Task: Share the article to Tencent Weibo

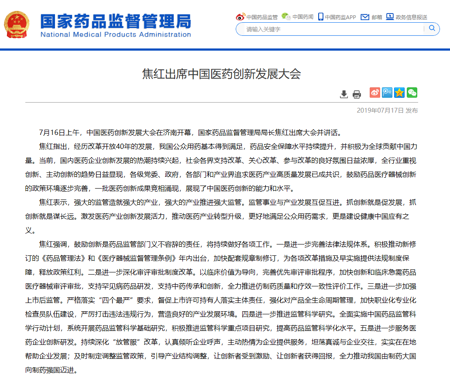Action: [x=387, y=93]
